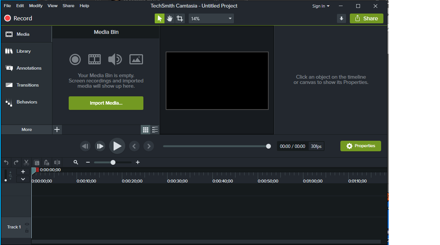The image size is (440, 245).
Task: Click the Undo arrow icon
Action: click(6, 163)
